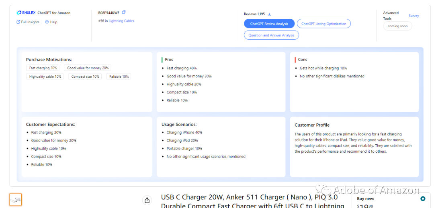The width and height of the screenshot is (434, 208).
Task: Click the coming soon button
Action: [397, 26]
